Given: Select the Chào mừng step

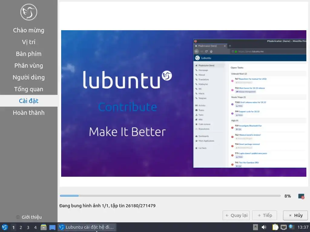Looking at the screenshot, I should (29, 30).
